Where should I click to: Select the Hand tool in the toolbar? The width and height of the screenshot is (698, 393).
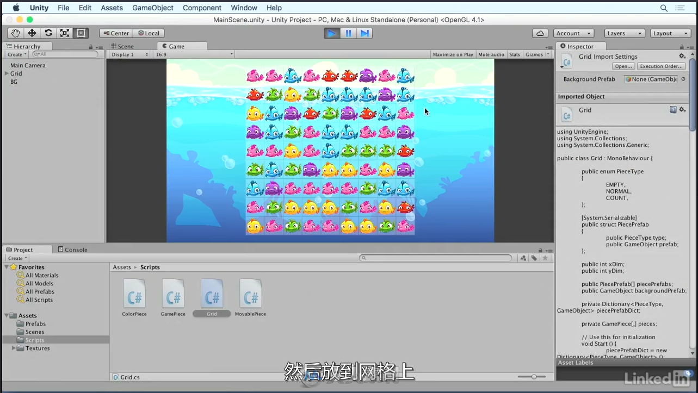click(16, 33)
